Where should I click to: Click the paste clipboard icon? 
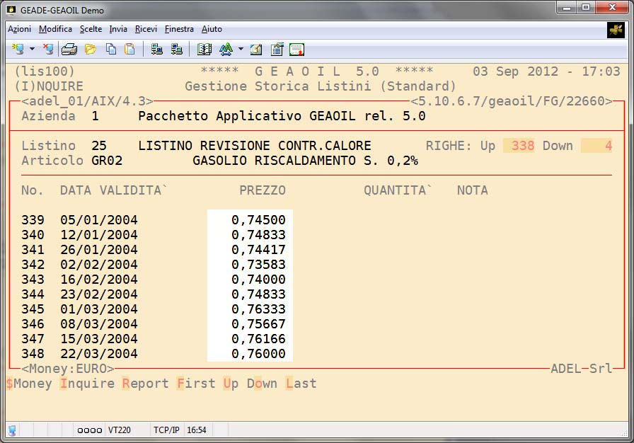pos(129,50)
